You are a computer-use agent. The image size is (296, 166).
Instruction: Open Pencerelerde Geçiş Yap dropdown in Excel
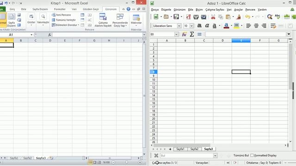pos(120,20)
